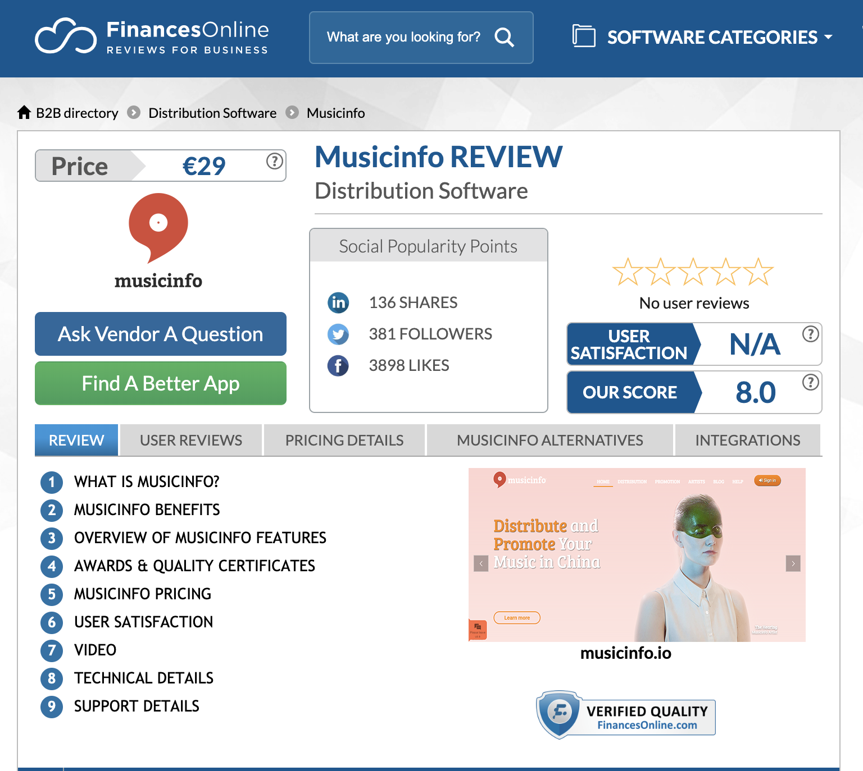Click the €29 price value
The width and height of the screenshot is (863, 771).
(x=204, y=166)
